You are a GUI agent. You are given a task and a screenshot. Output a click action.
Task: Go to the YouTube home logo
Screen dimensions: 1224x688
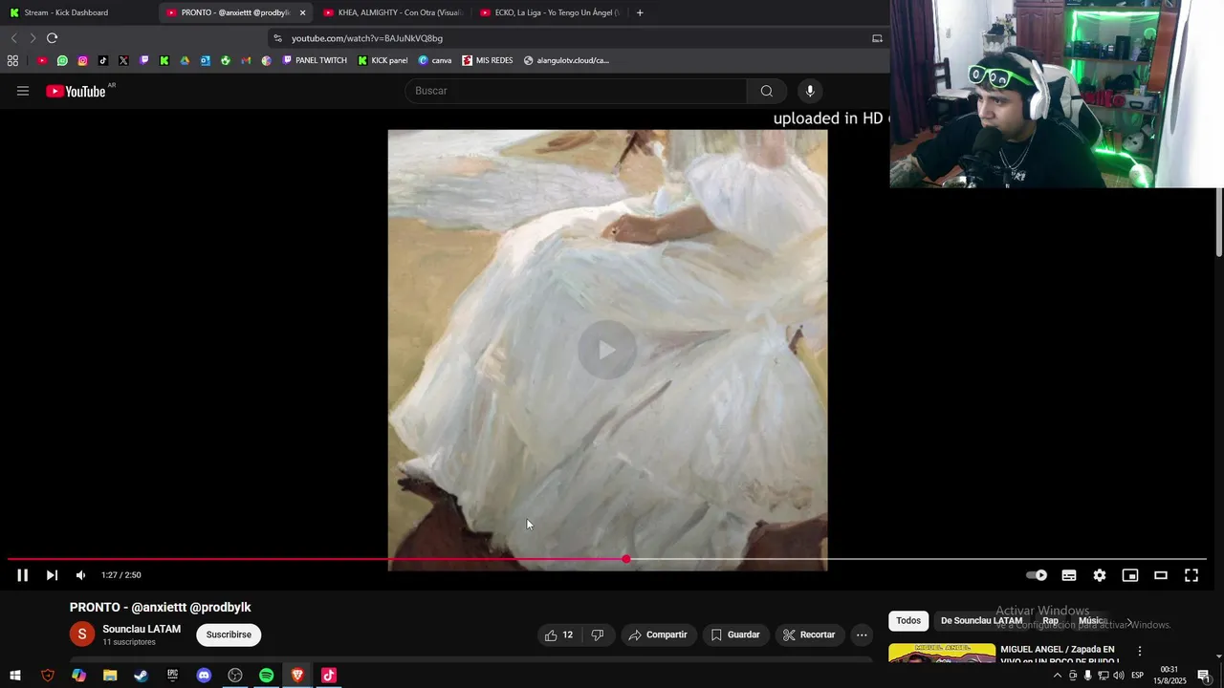click(x=76, y=91)
